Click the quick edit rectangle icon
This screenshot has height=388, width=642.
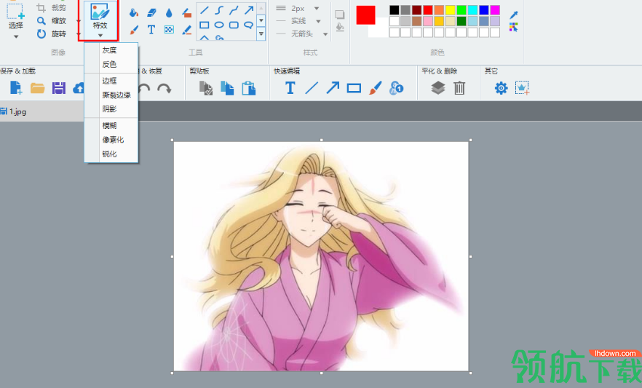pyautogui.click(x=354, y=88)
